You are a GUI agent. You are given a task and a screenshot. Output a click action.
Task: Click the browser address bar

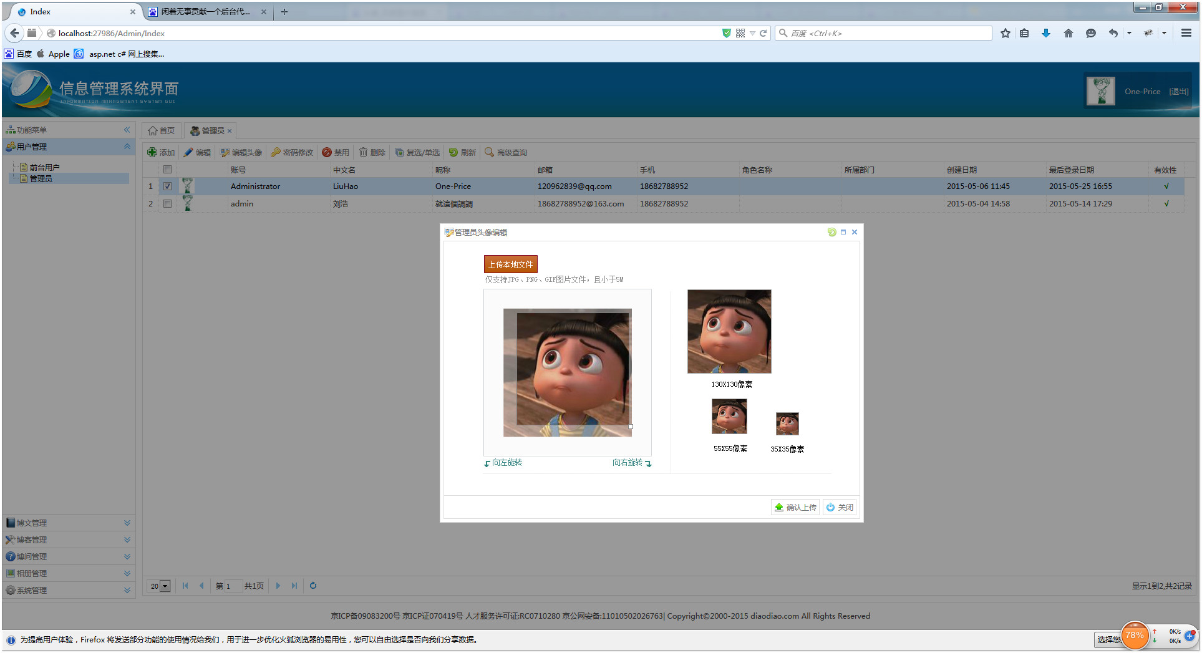(387, 33)
